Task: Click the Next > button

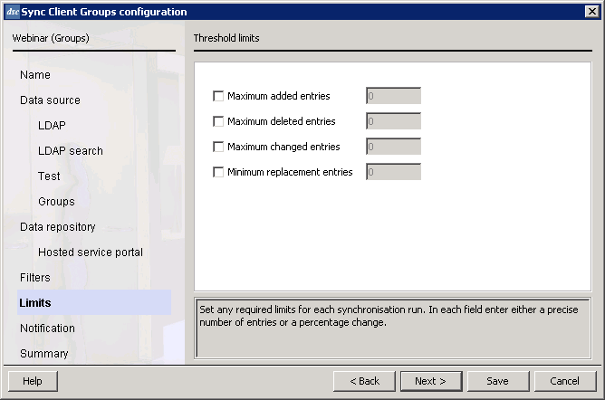Action: pyautogui.click(x=431, y=381)
